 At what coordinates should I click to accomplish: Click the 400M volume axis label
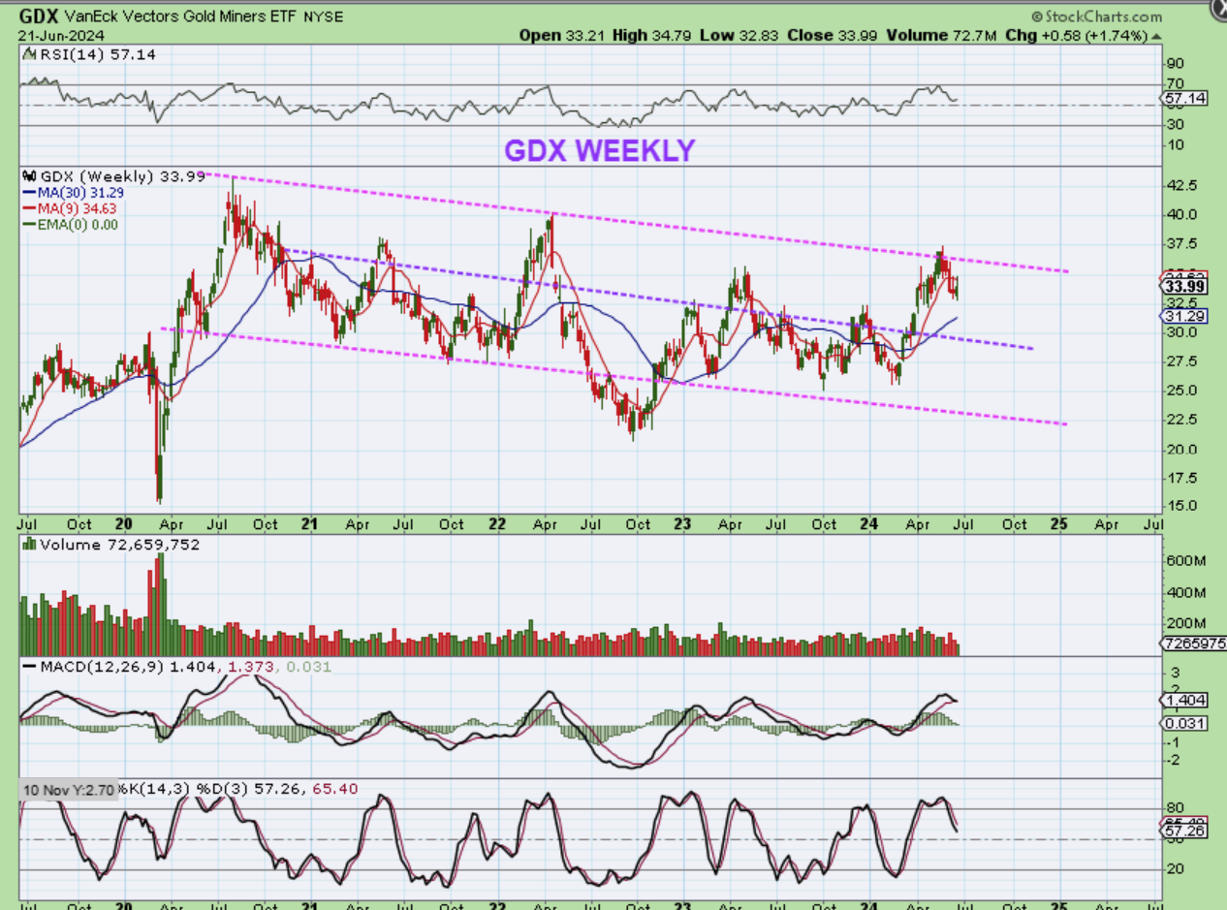pos(1185,593)
